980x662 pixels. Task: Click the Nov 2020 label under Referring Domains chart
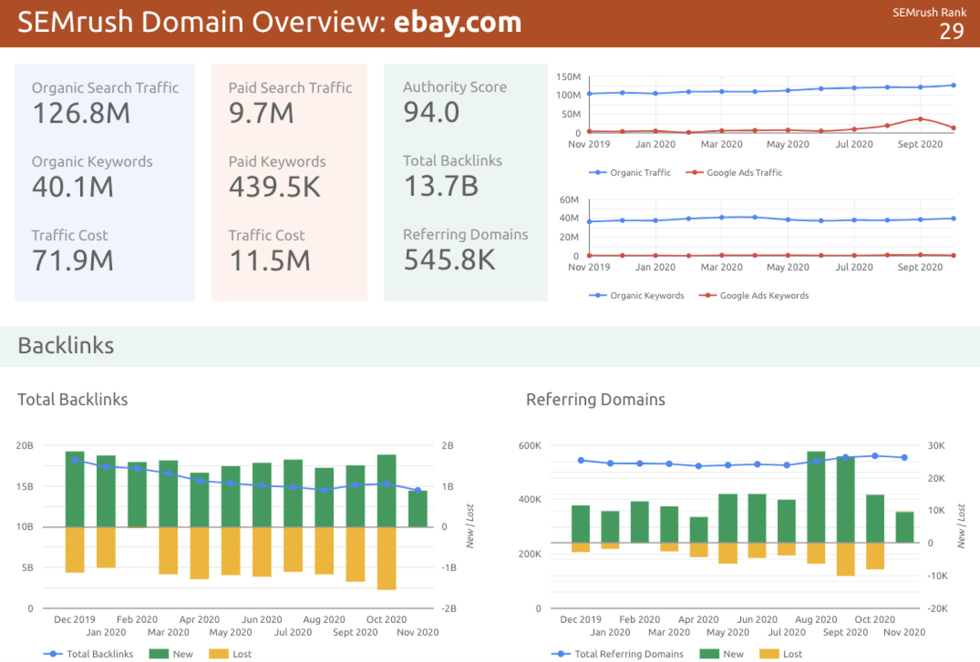pyautogui.click(x=904, y=633)
